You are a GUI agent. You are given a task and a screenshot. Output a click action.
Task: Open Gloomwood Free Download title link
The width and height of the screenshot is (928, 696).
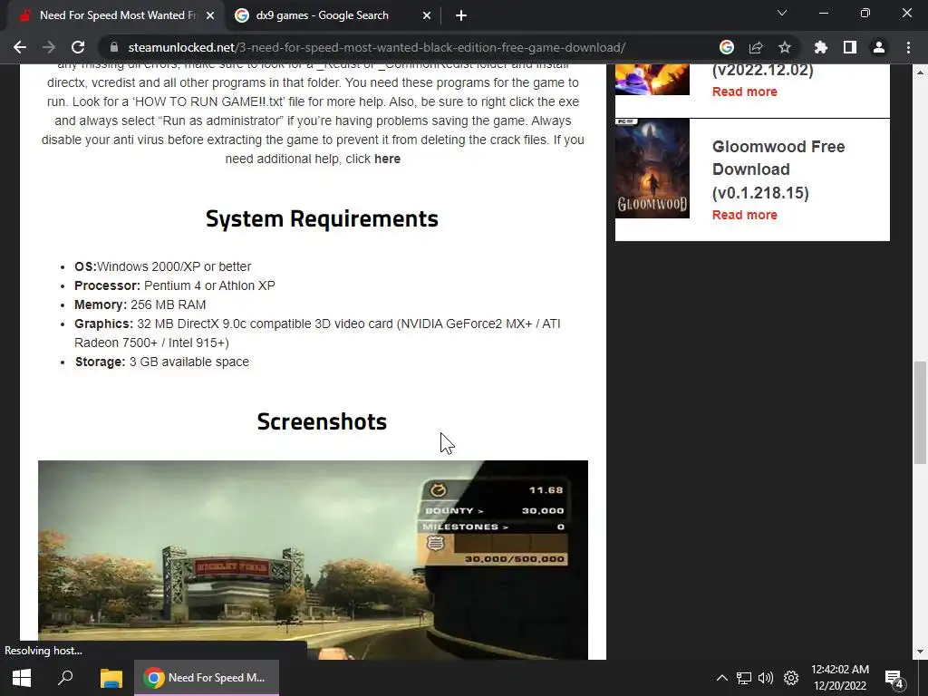pos(778,169)
